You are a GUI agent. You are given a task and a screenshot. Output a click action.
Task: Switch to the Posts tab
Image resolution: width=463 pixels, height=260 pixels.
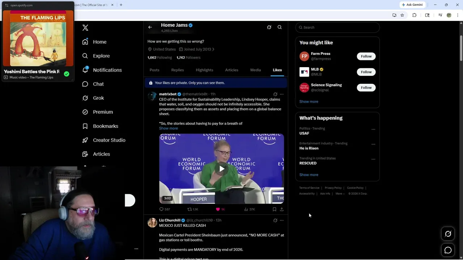click(x=154, y=70)
